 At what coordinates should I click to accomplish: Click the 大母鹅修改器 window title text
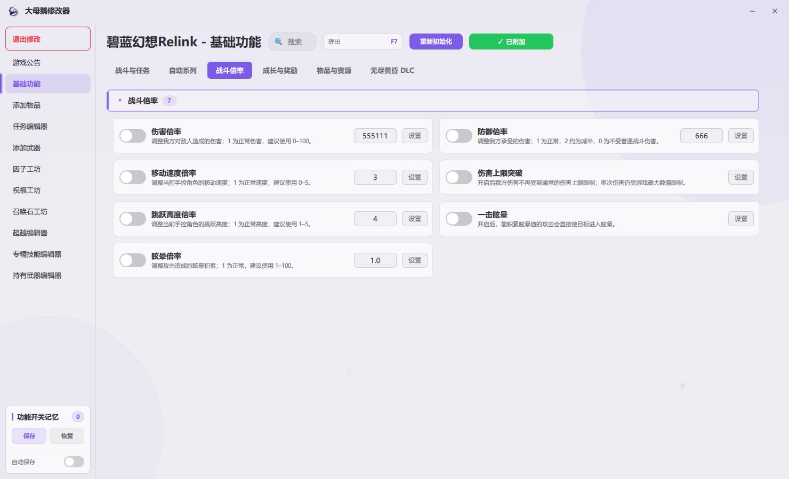(x=47, y=11)
